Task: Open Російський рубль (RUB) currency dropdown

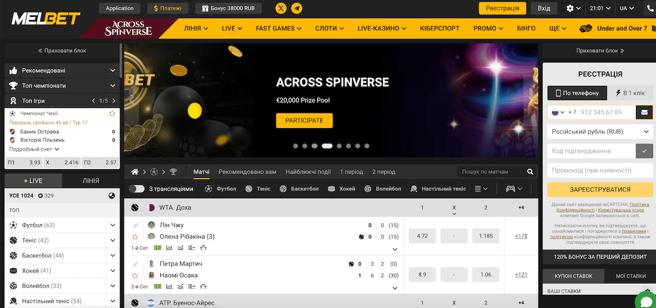Action: click(x=600, y=132)
